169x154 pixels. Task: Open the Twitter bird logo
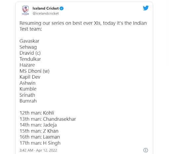pyautogui.click(x=146, y=8)
